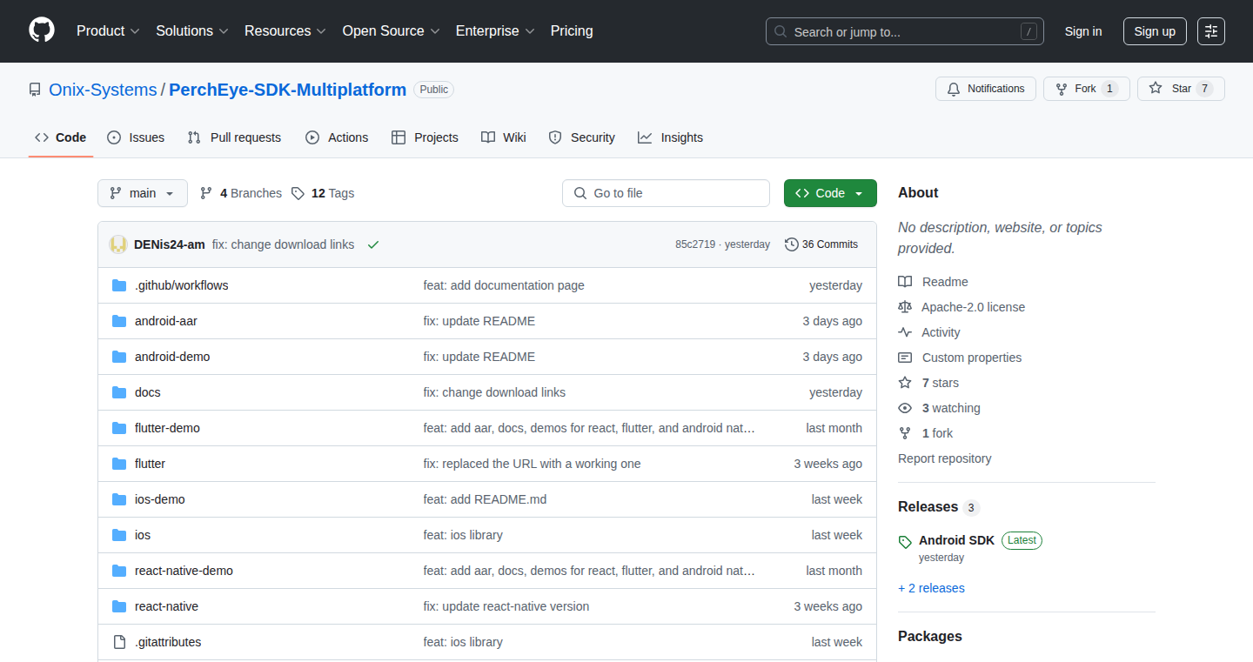
Task: Open latest commit 'fix: change download links'
Action: click(283, 244)
